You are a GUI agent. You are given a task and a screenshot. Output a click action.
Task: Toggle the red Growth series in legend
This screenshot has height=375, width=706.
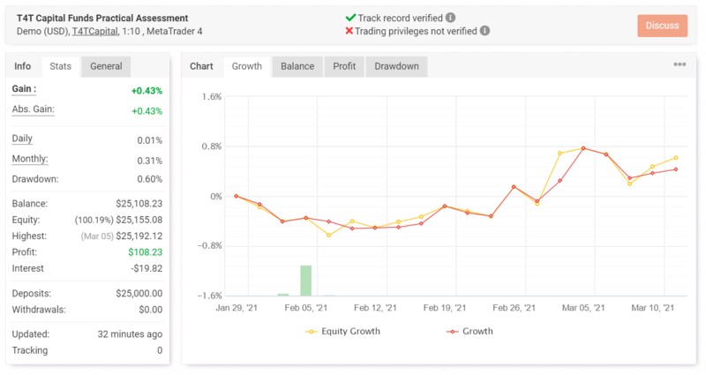coord(469,332)
